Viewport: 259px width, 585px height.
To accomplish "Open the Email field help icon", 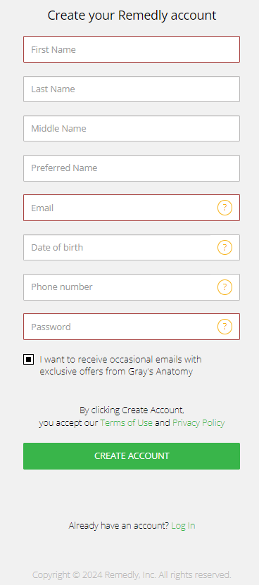I will 225,208.
